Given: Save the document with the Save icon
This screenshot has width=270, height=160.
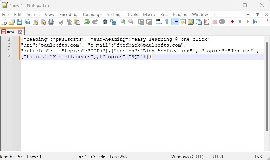Looking at the screenshot, I should pos(20,22).
